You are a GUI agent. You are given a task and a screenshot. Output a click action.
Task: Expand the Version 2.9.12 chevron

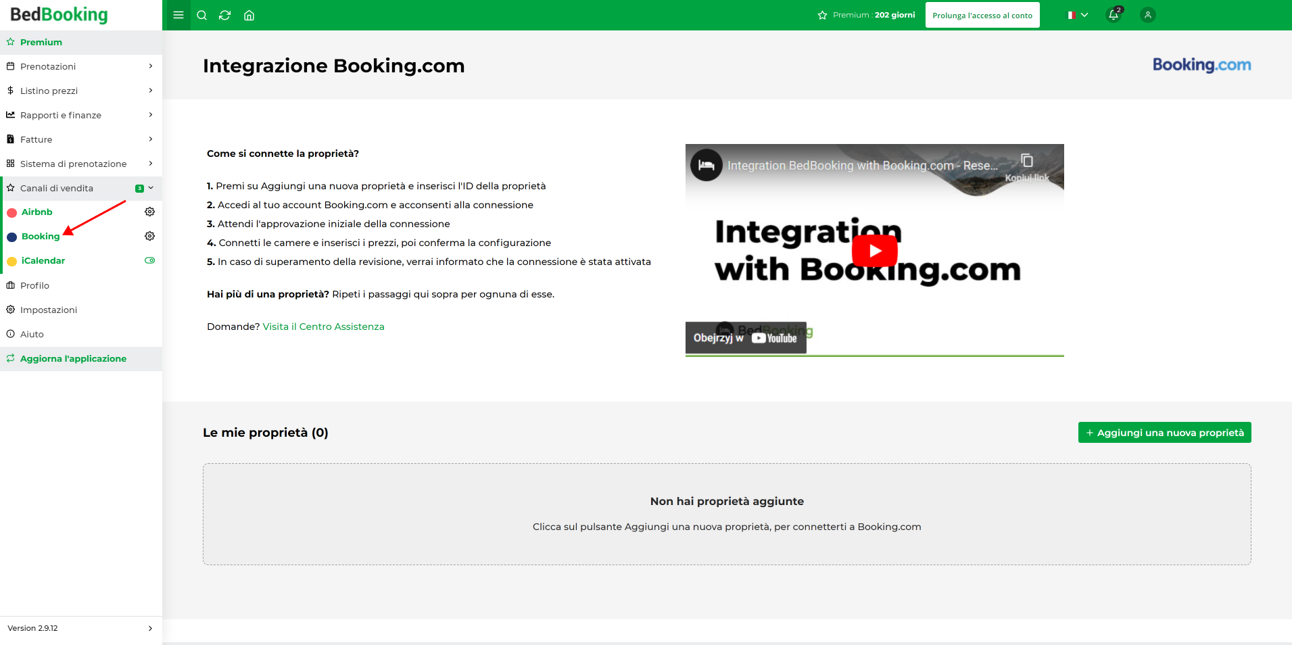click(150, 628)
